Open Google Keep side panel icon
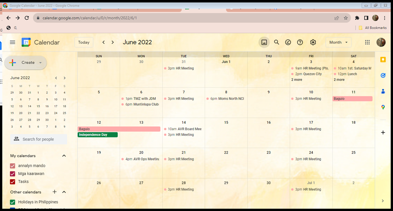Viewport: 393px width, 211px height. click(x=383, y=59)
